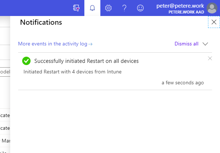Open More events in the activity log
The width and height of the screenshot is (220, 153).
tap(55, 44)
